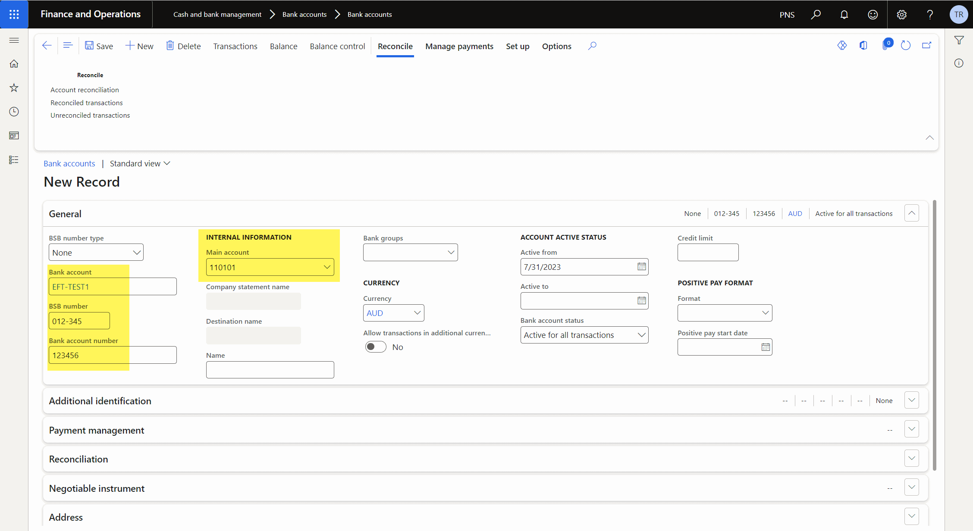The height and width of the screenshot is (531, 973).
Task: Expand Address section
Action: (x=912, y=516)
